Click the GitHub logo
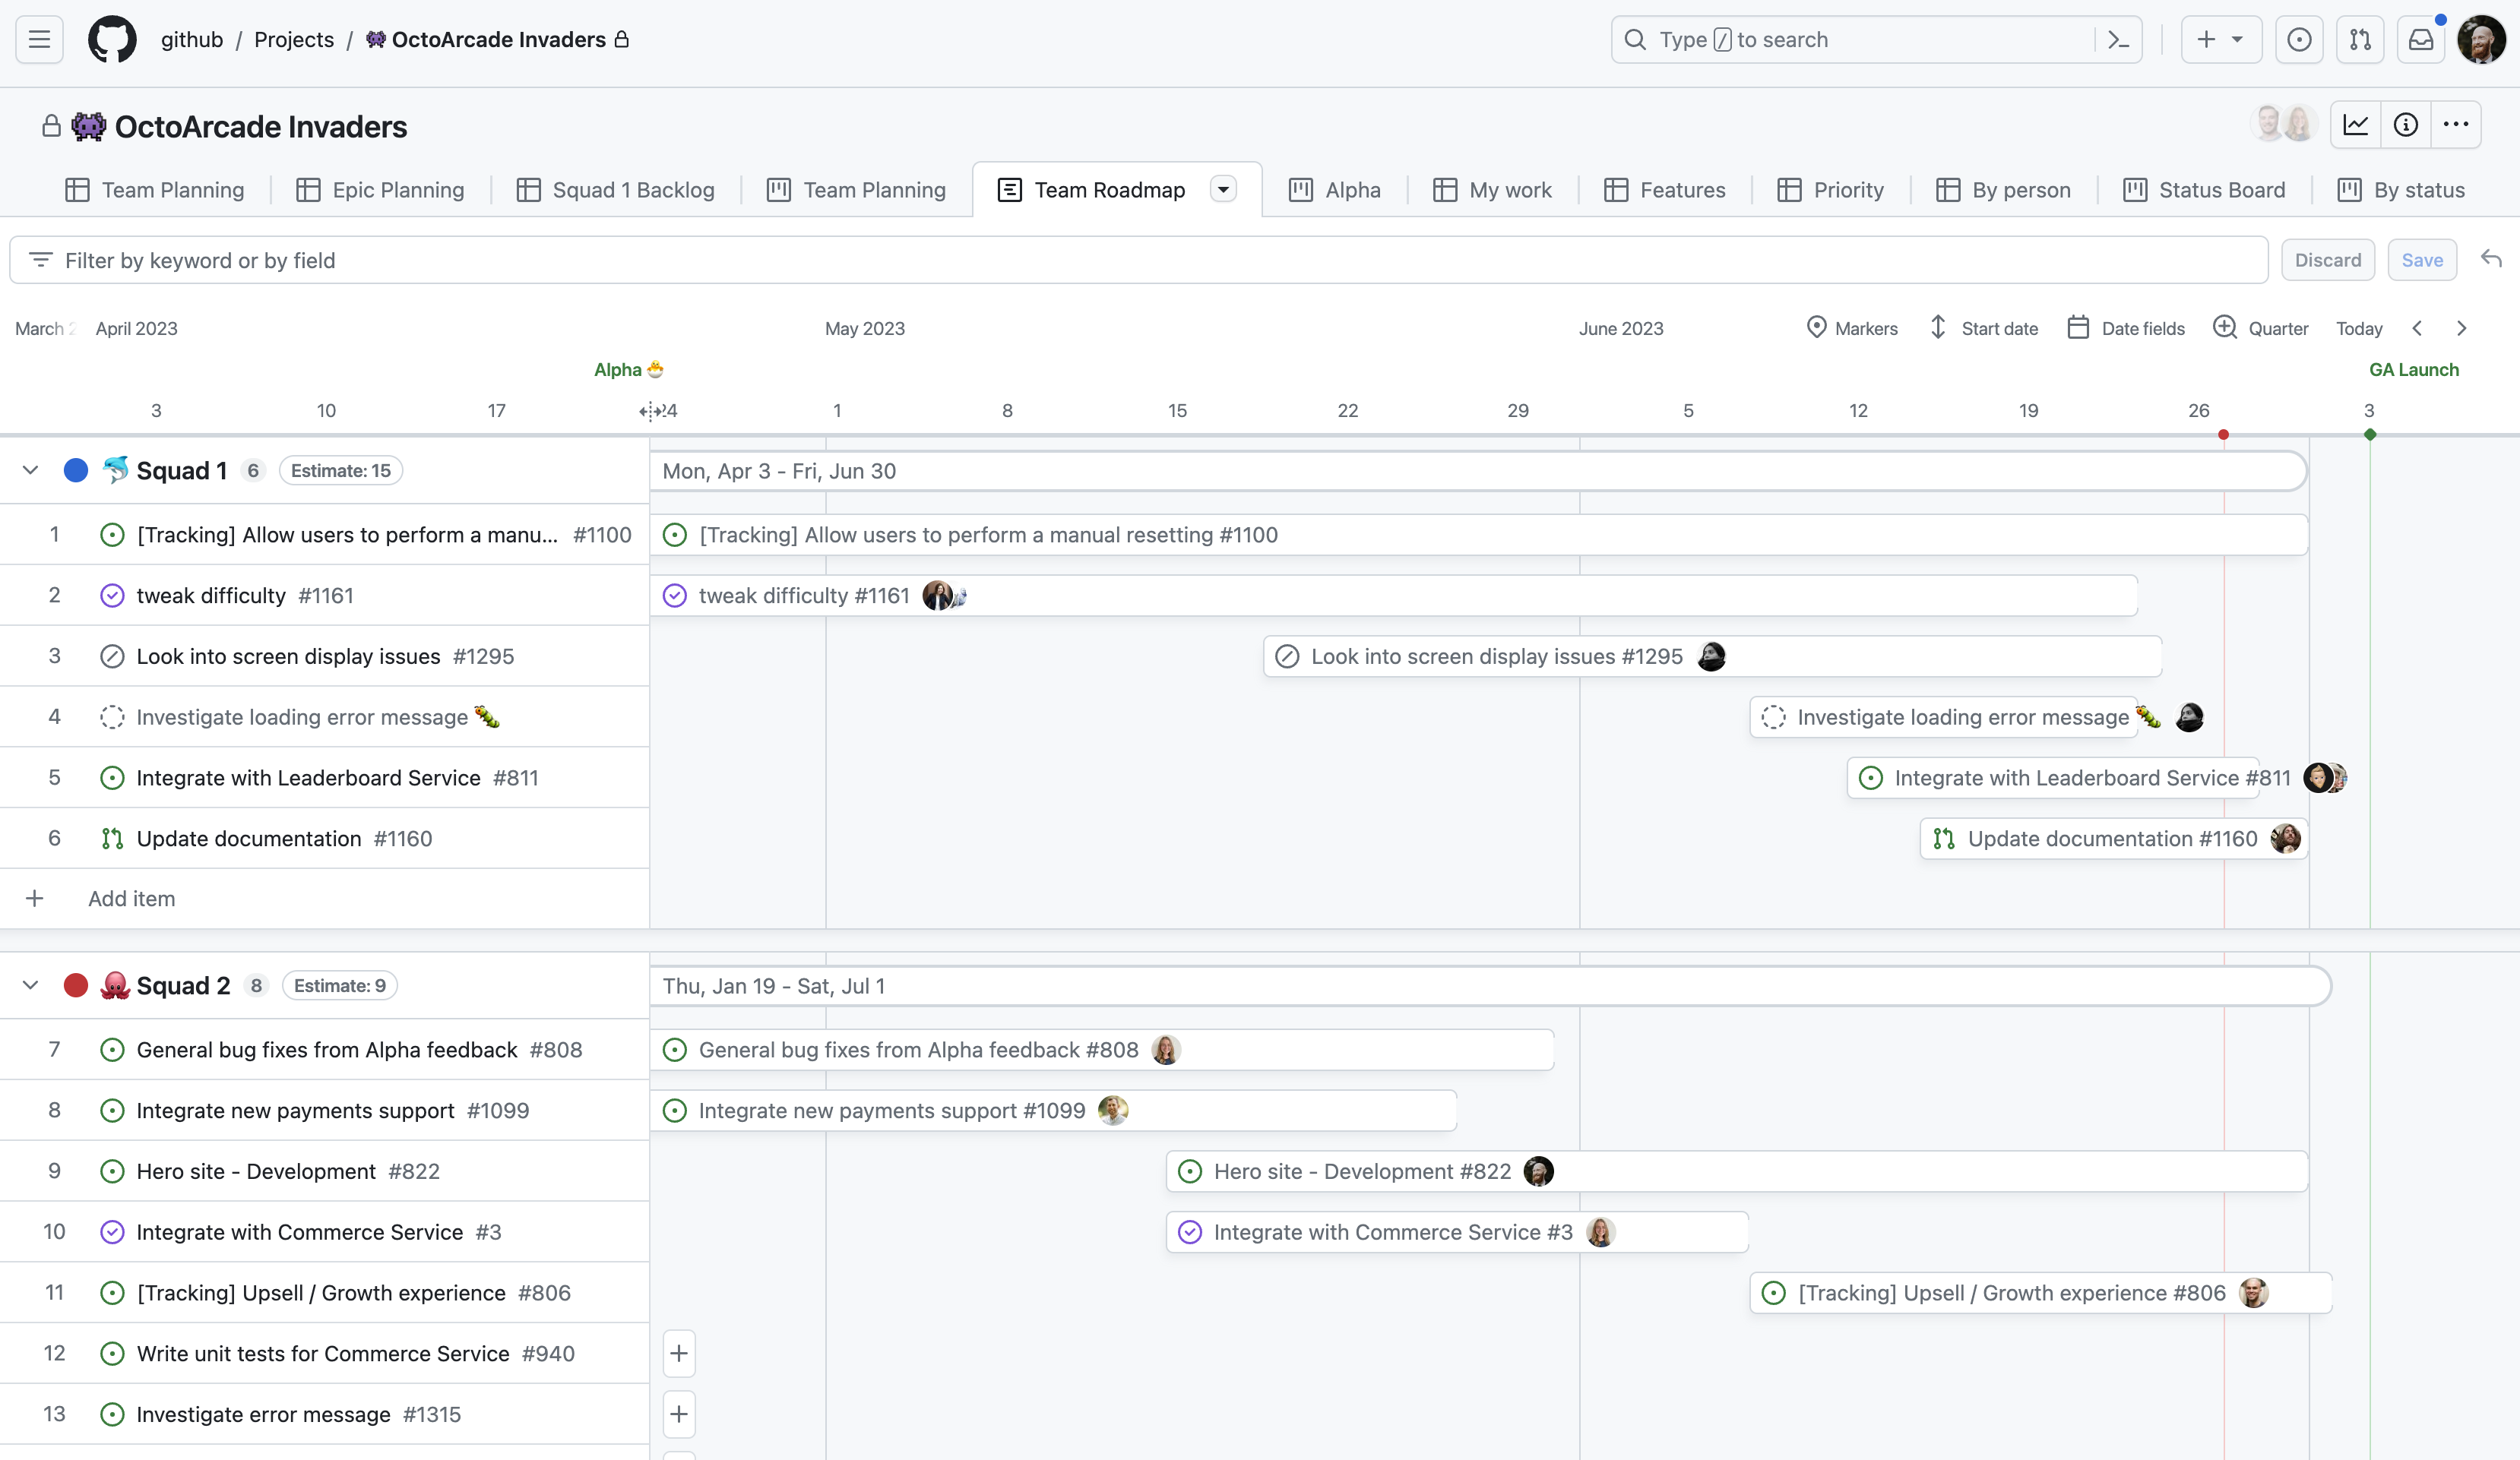2520x1460 pixels. (112, 39)
